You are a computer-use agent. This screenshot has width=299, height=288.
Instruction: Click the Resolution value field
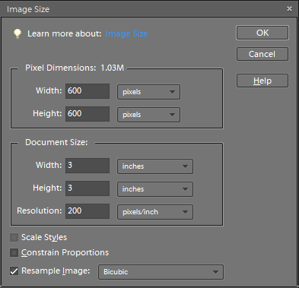(87, 211)
